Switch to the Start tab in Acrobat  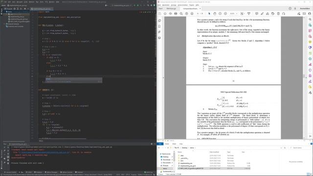pos(160,9)
